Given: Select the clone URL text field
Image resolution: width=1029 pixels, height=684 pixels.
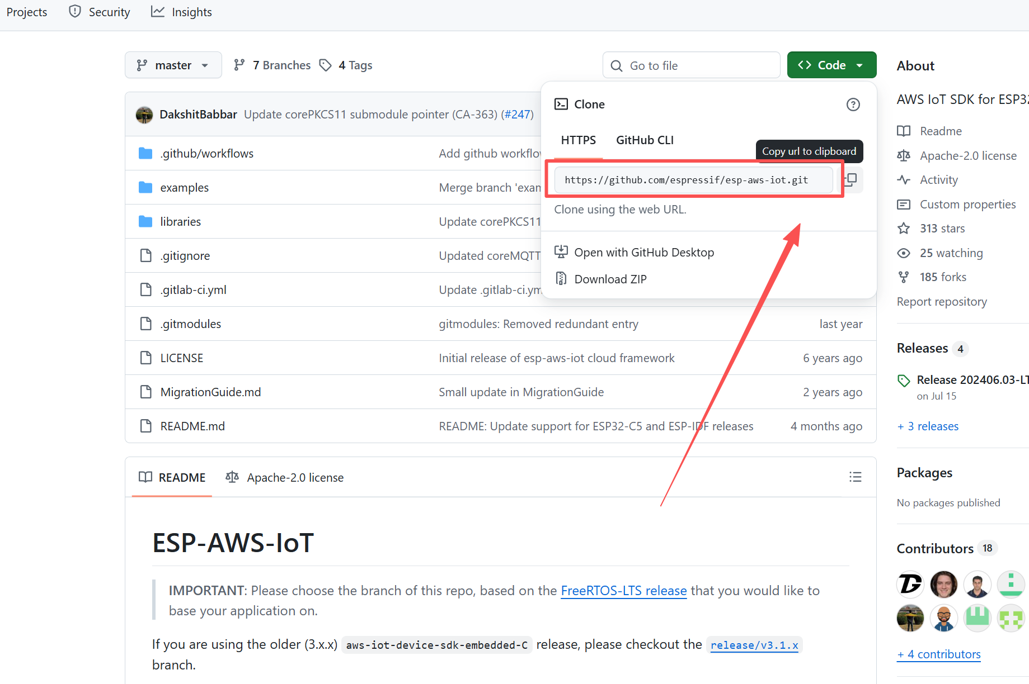Looking at the screenshot, I should tap(693, 180).
